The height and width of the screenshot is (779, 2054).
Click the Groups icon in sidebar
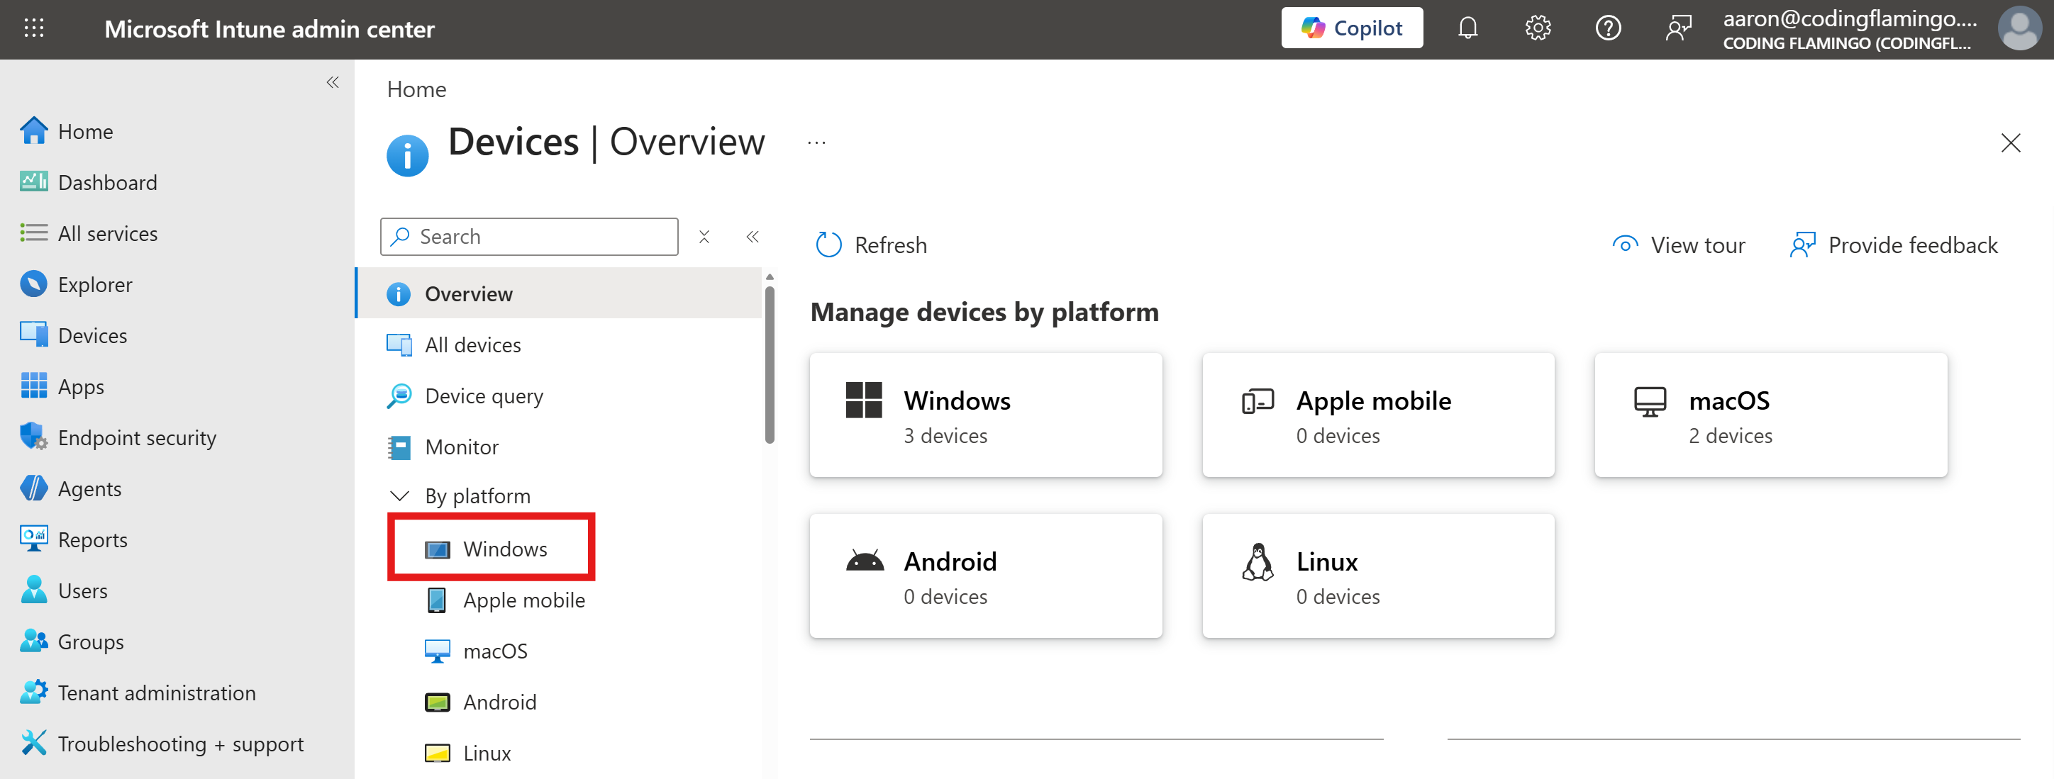[x=33, y=641]
